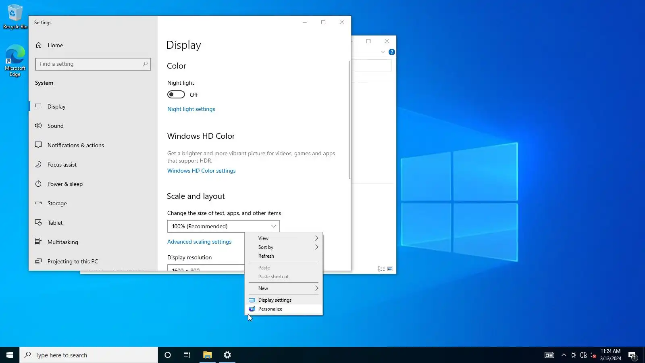The width and height of the screenshot is (645, 363).
Task: Select Display settings in context menu
Action: click(x=284, y=300)
